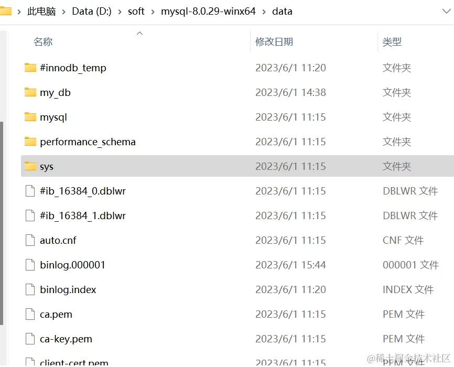Select the sys folder icon
454x367 pixels.
[x=30, y=166]
